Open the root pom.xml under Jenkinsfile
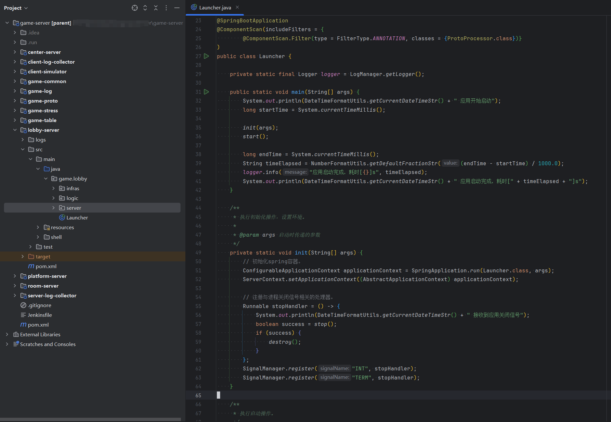Viewport: 611px width, 422px height. click(38, 325)
